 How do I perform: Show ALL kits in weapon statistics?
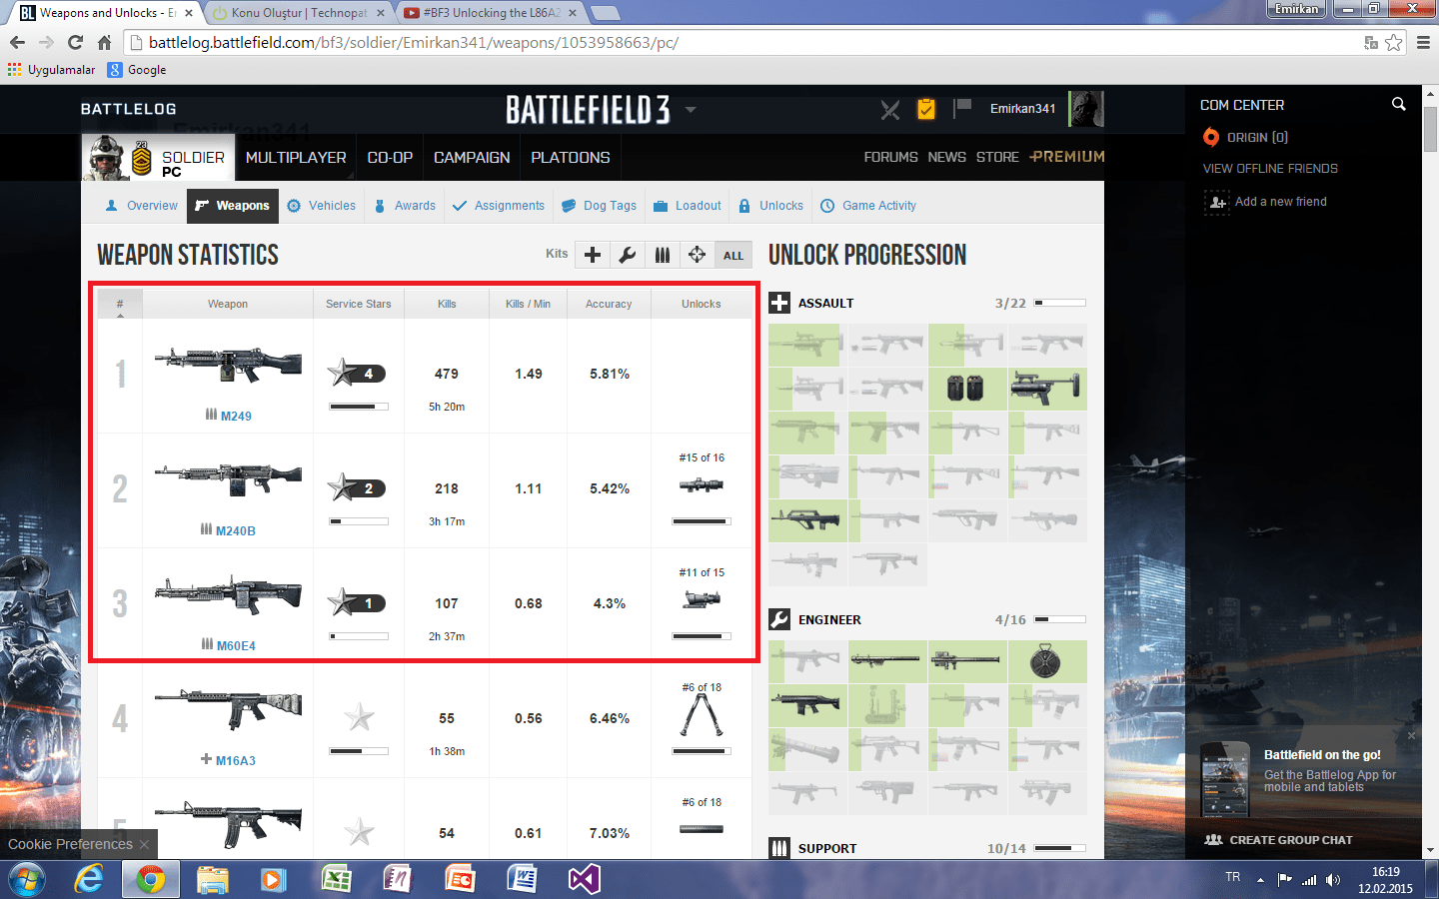[x=733, y=255]
